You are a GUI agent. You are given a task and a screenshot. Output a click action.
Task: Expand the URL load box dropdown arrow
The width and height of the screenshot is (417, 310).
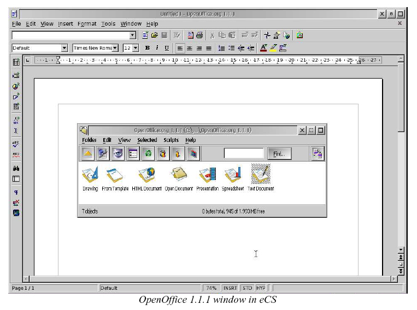[132, 35]
